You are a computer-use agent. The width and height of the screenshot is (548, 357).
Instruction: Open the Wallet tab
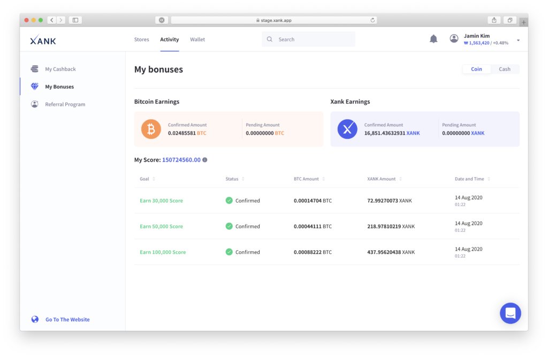(197, 40)
